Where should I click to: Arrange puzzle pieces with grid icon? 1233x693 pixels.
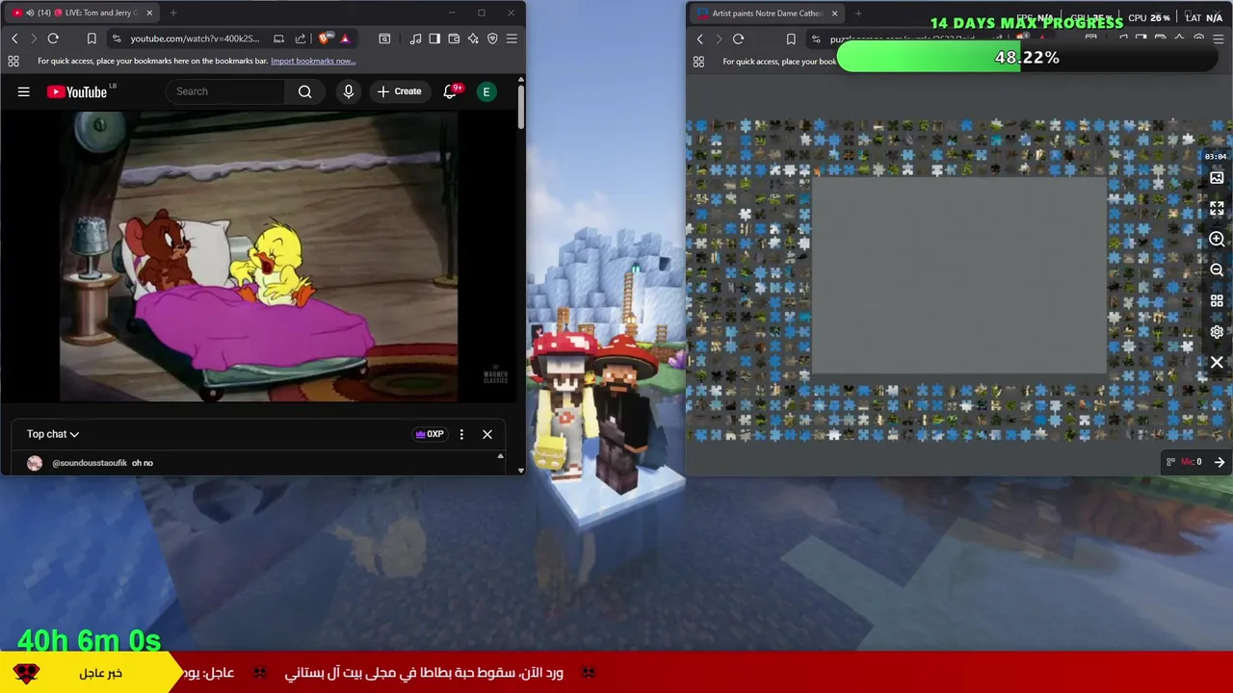point(1217,300)
